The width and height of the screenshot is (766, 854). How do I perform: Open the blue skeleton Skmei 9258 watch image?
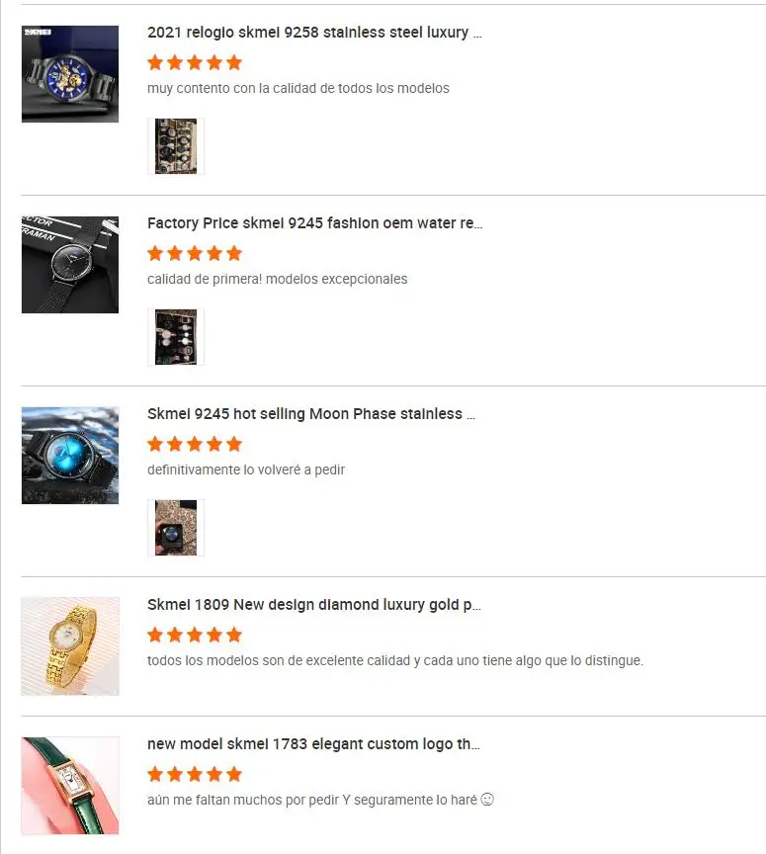70,74
